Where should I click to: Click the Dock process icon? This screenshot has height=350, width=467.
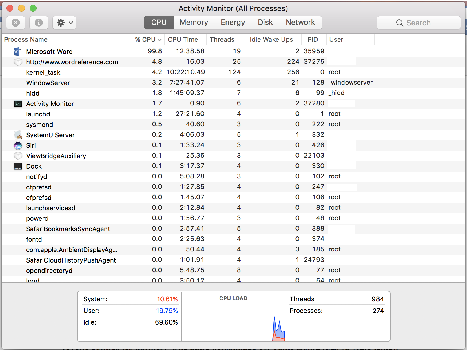18,166
